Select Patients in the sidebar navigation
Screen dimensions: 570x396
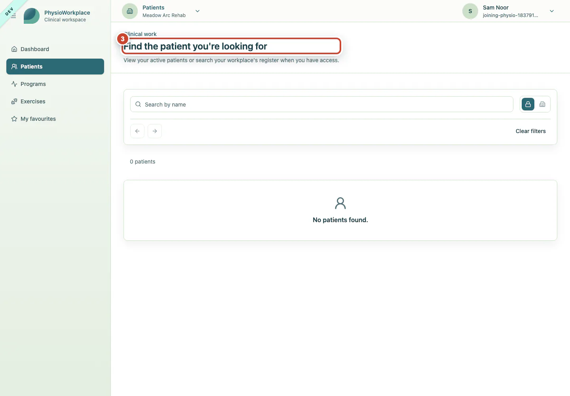[55, 67]
